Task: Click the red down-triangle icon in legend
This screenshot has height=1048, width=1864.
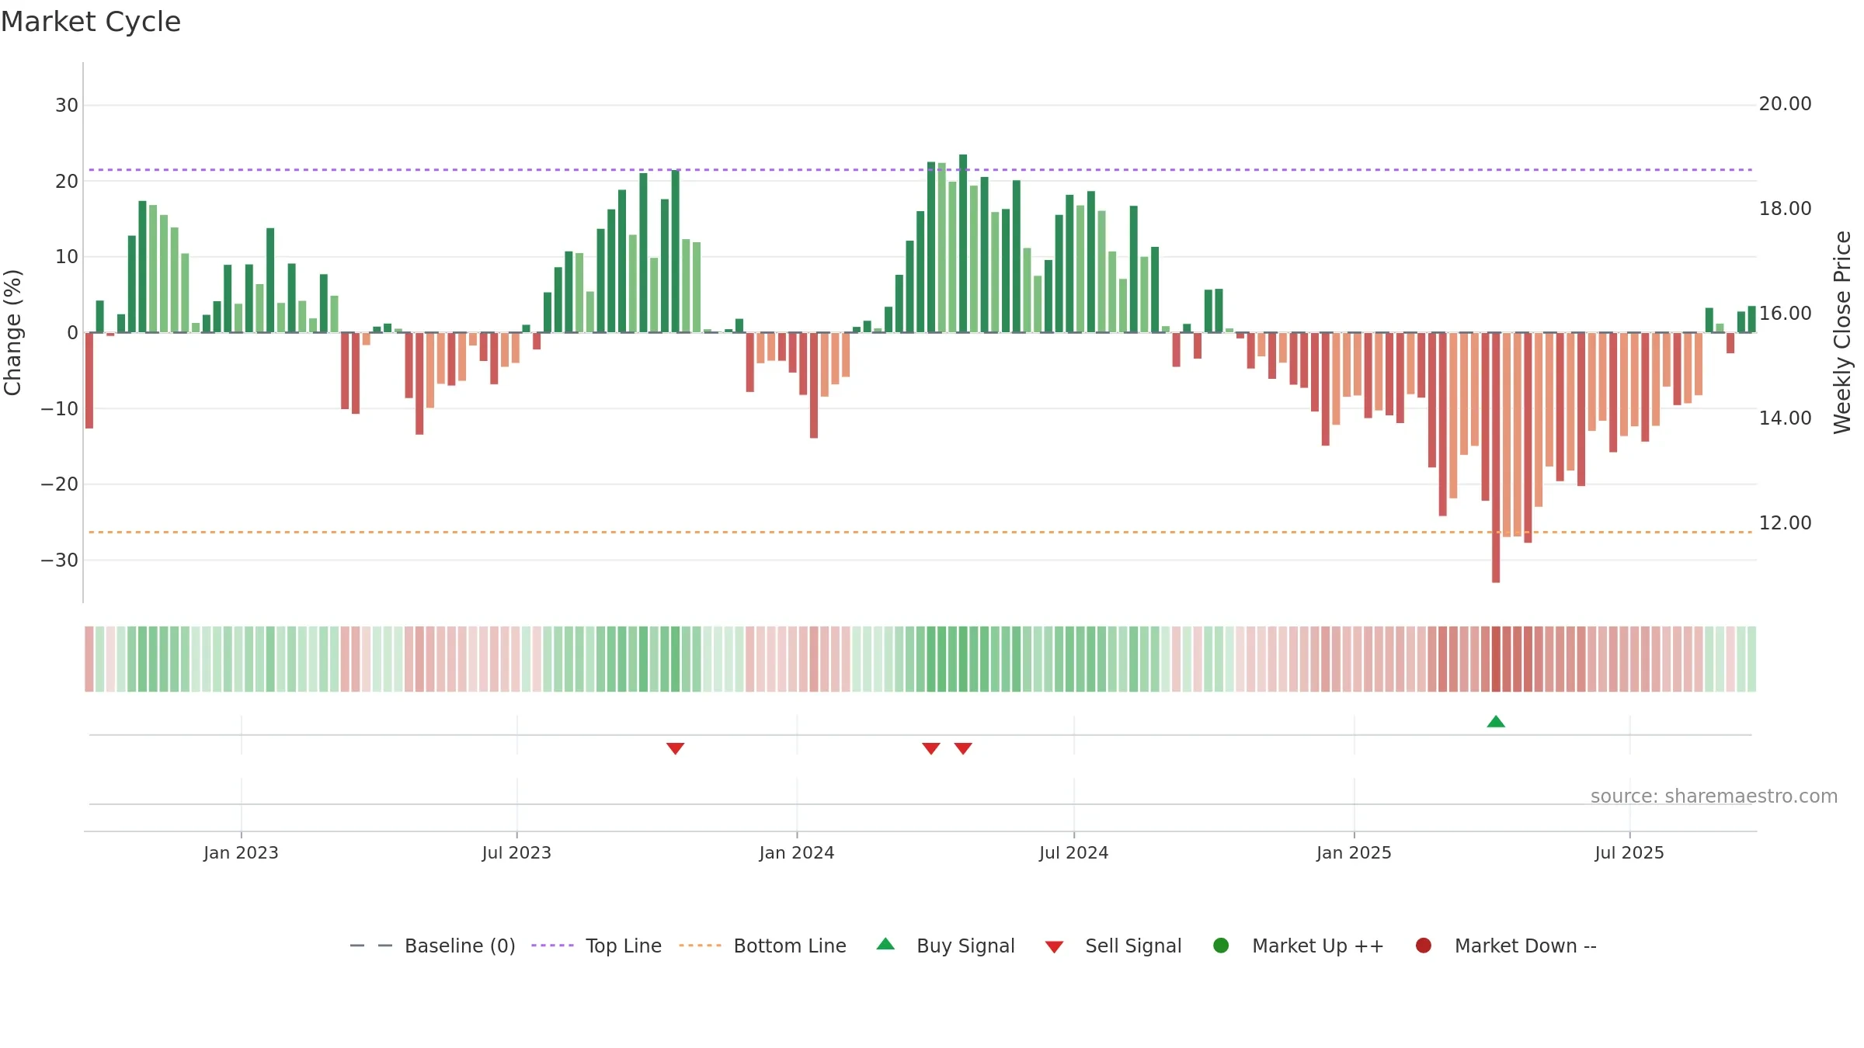Action: click(1054, 947)
